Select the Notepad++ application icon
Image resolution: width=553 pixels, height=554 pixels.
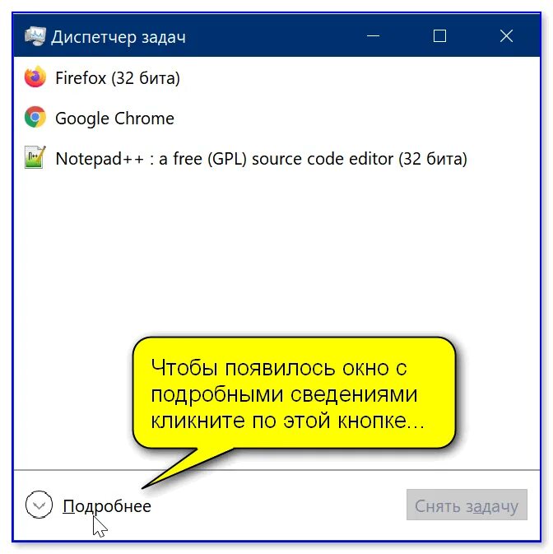pos(35,157)
